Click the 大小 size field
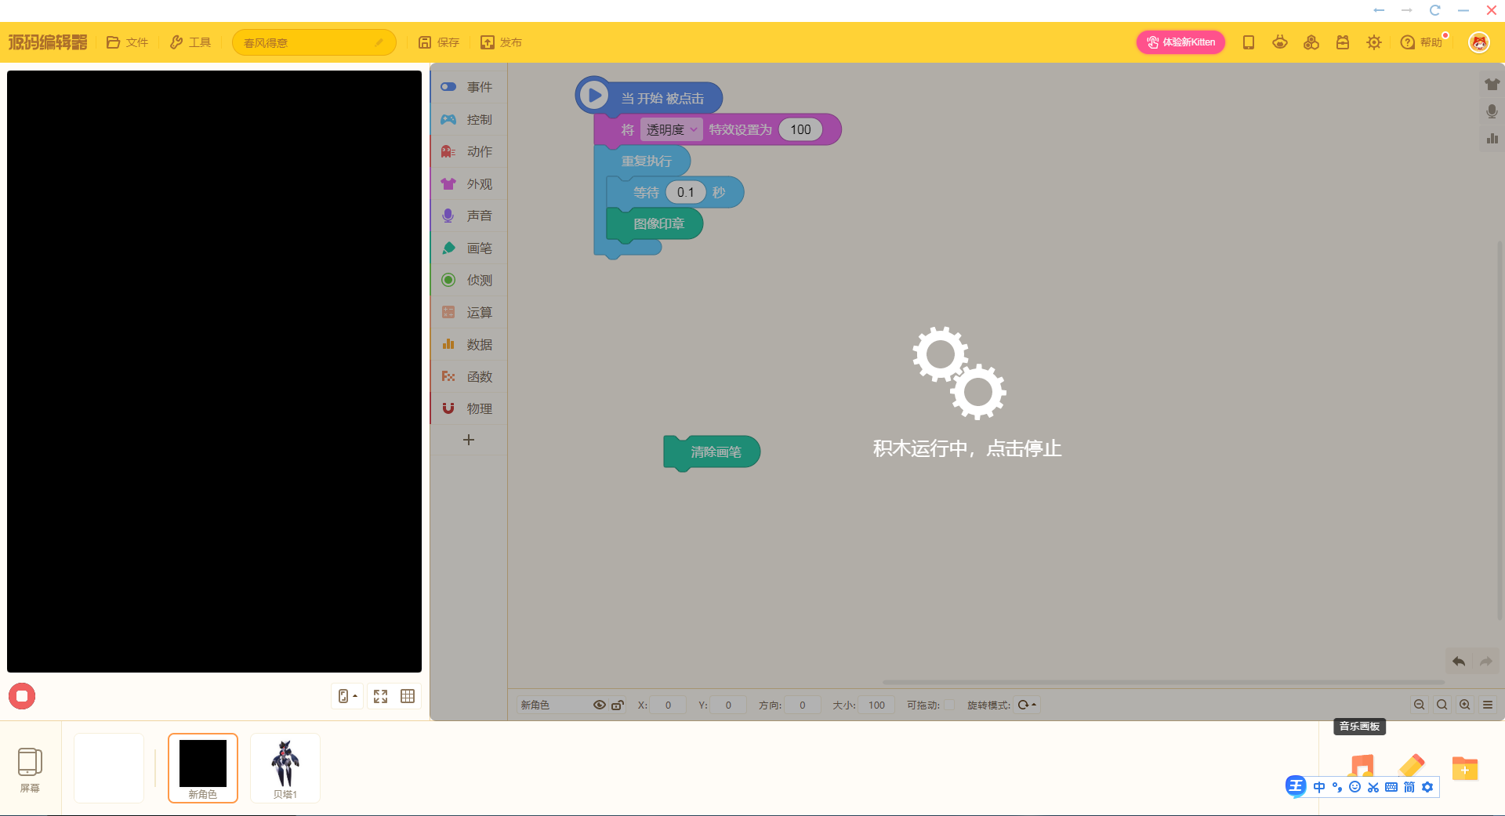This screenshot has width=1505, height=816. (876, 705)
